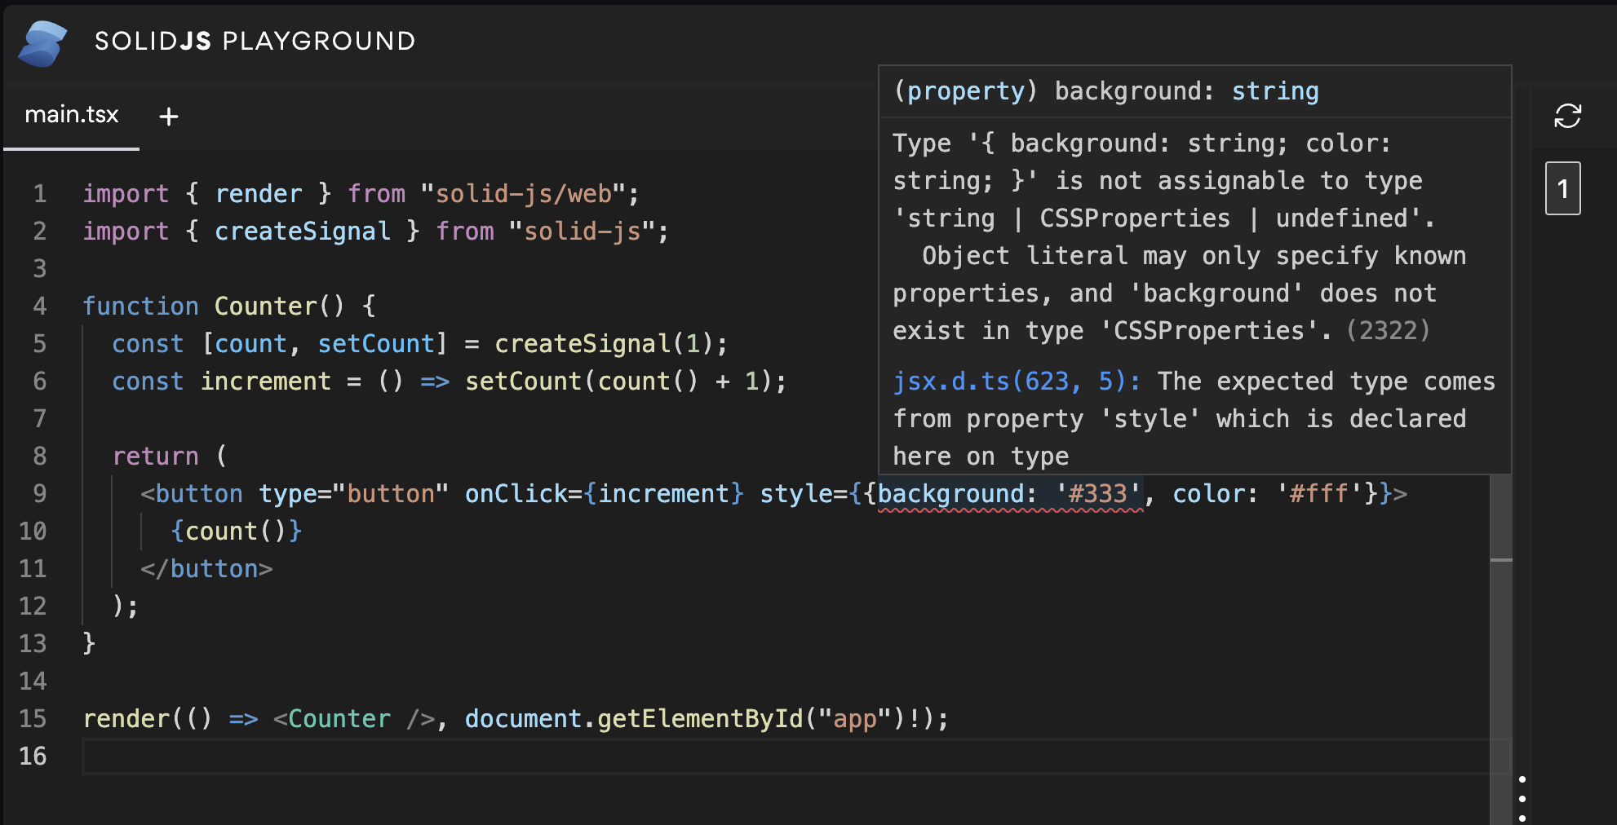Switch to the main.tsx tab
Image resolution: width=1617 pixels, height=825 pixels.
(x=72, y=115)
